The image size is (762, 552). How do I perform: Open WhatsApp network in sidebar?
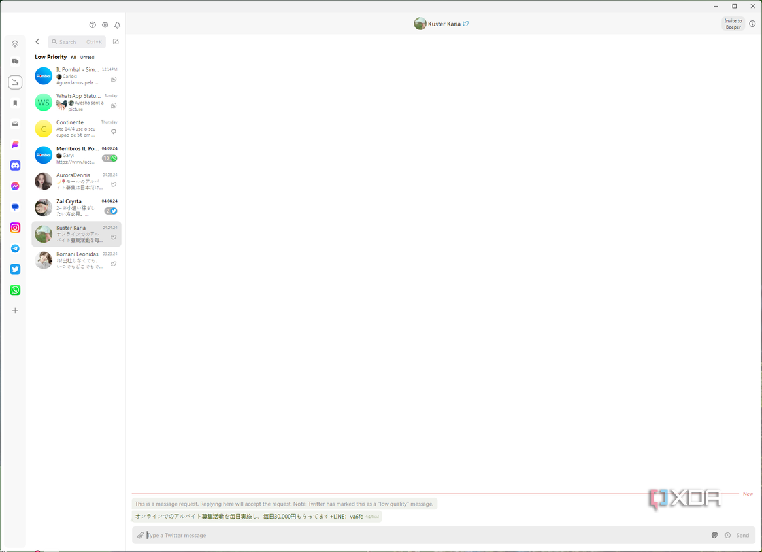(15, 290)
